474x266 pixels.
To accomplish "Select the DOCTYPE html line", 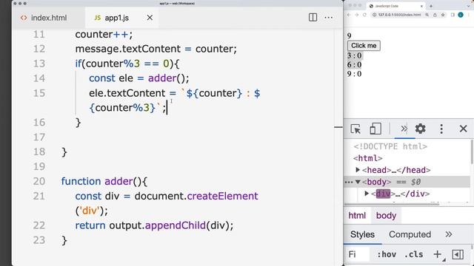I will pos(390,146).
